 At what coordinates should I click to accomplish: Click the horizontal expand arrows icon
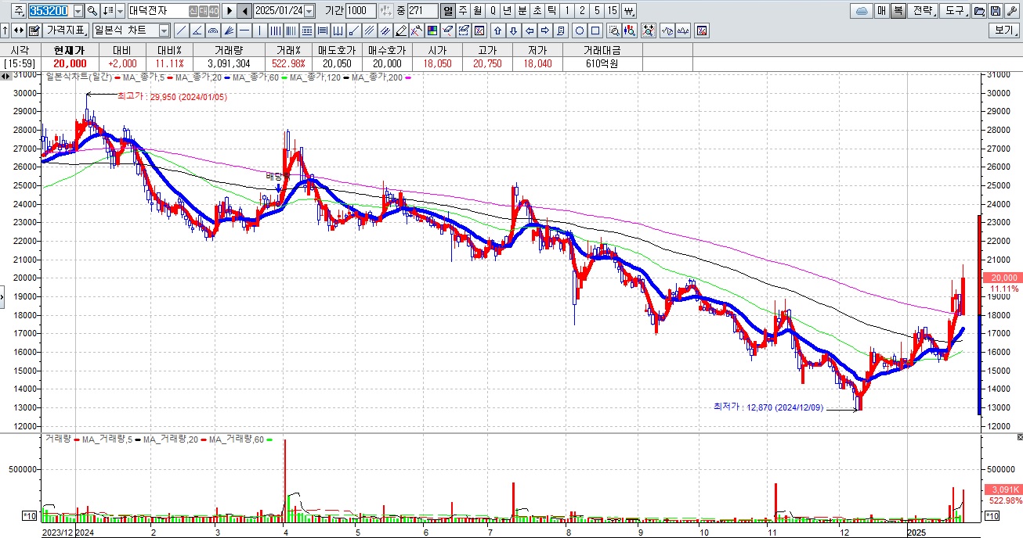point(18,30)
